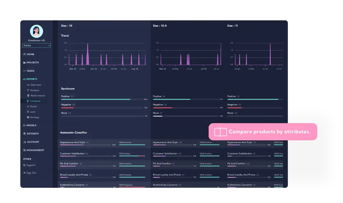Click the Feeds icon in sidebar
Screen dimensions: 343x203
24,71
